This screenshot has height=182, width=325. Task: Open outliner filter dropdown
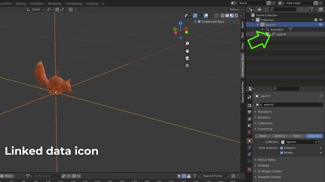coord(313,10)
